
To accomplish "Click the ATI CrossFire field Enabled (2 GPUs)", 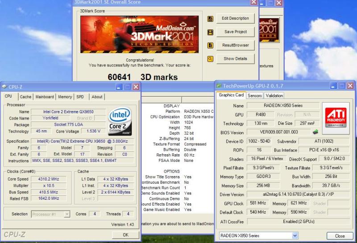I will [x=299, y=222].
